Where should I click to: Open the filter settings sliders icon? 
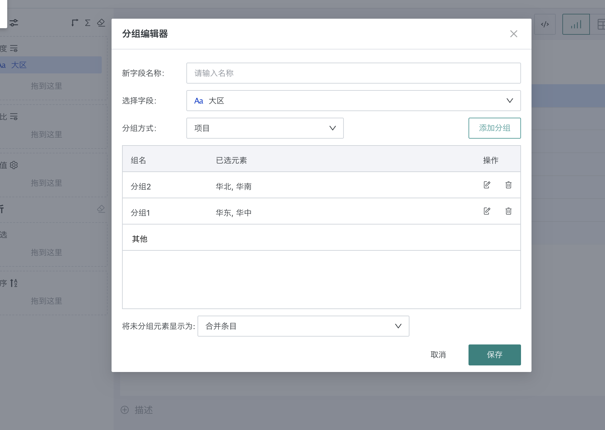14,23
